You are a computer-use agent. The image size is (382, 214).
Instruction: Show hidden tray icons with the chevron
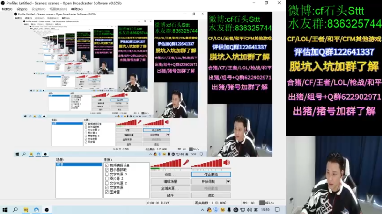[202, 210]
